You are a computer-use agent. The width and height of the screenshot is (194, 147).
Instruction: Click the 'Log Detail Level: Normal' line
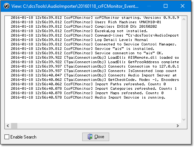[x=79, y=40]
